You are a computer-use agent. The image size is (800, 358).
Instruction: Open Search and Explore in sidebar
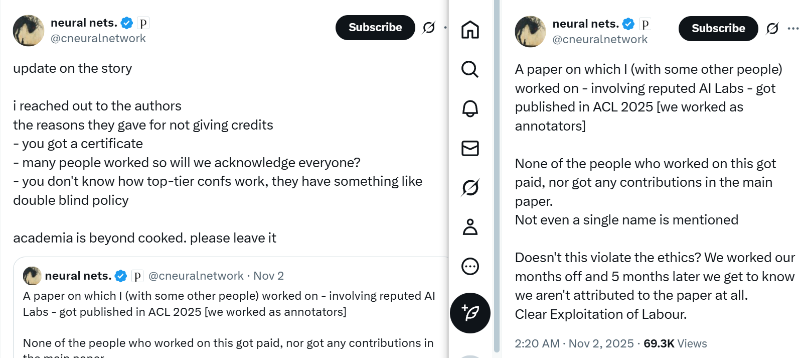[470, 69]
